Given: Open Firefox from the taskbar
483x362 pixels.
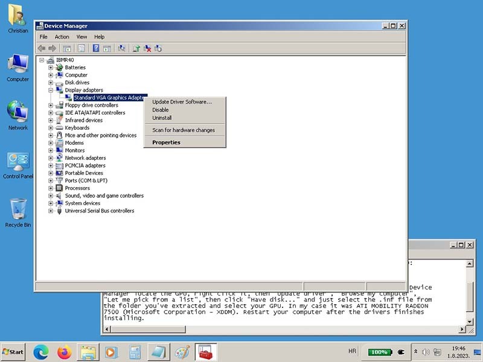Looking at the screenshot, I should click(x=65, y=352).
